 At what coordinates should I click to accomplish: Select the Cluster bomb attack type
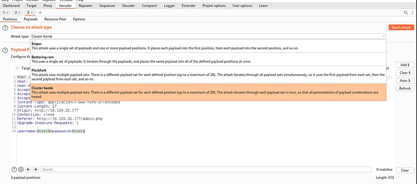coord(208,92)
